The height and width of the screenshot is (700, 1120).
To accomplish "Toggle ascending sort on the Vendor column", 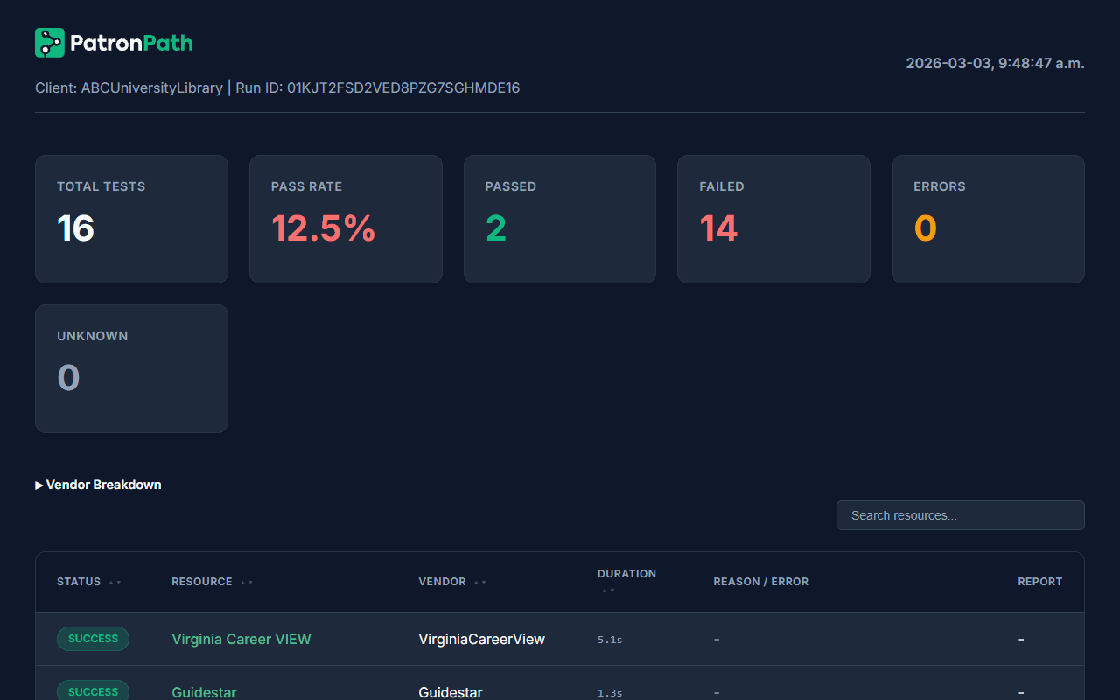I will (x=476, y=582).
